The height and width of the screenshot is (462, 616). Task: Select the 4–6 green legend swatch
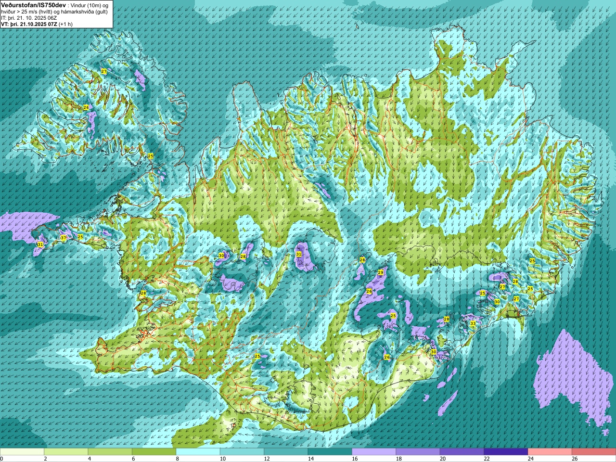point(110,452)
